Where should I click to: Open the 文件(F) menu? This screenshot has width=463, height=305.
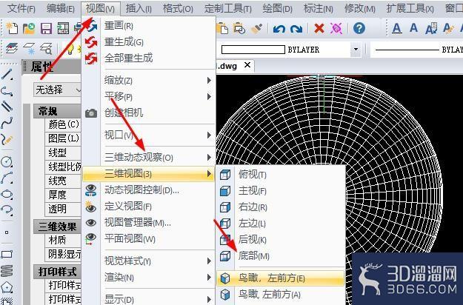[x=21, y=8]
